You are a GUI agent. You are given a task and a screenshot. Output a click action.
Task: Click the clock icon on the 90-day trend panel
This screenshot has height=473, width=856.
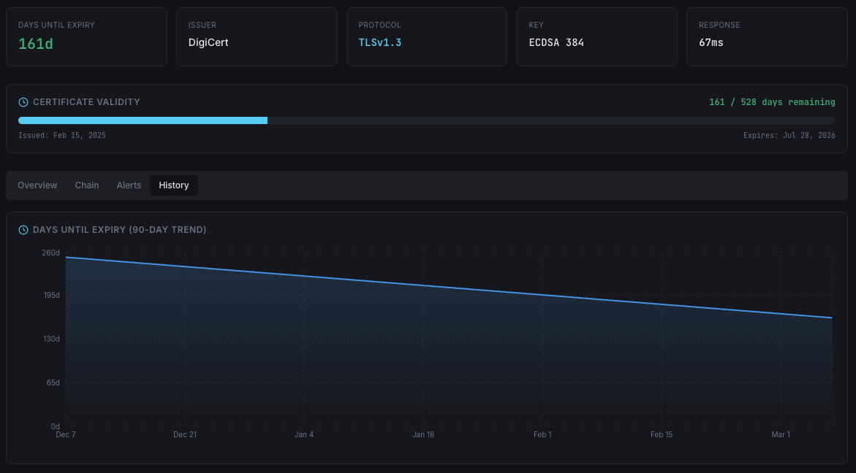(23, 229)
